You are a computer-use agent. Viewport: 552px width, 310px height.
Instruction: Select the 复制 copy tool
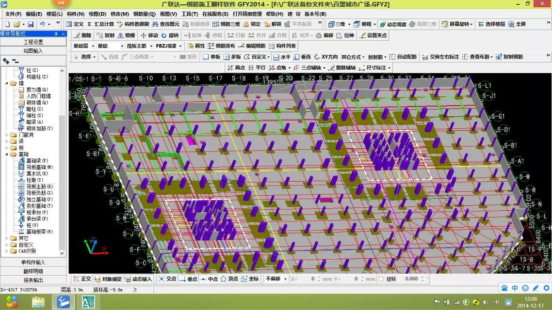[x=106, y=35]
